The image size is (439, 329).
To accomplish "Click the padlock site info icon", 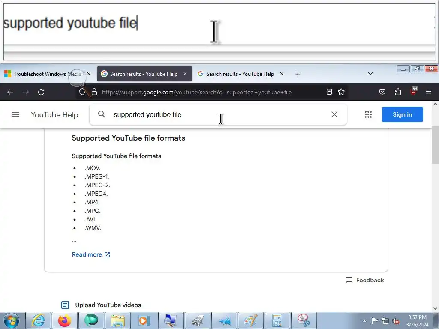I will coord(94,92).
